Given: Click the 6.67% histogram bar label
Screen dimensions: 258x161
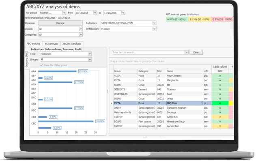Looking at the screenshot, I should click(x=57, y=128).
